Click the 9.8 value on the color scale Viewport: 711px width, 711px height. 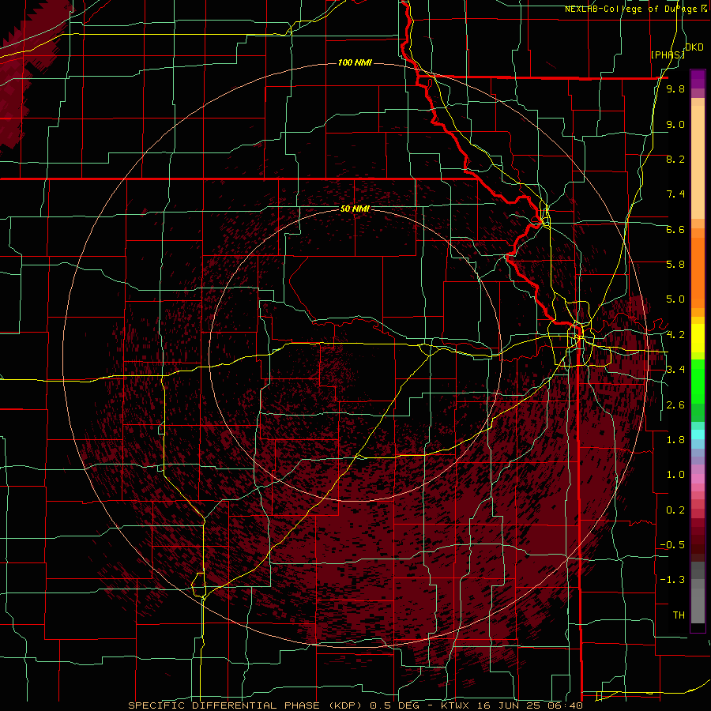[675, 88]
